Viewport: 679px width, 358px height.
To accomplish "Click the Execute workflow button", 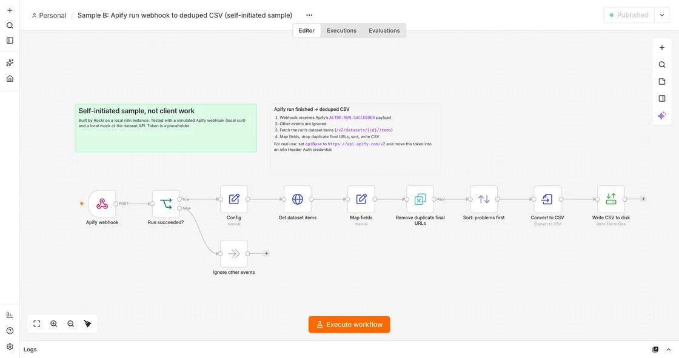I will click(x=349, y=325).
